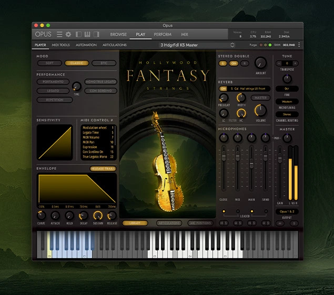Click the envelope Hold knob
Viewport: 334px width, 295px height.
[69, 216]
